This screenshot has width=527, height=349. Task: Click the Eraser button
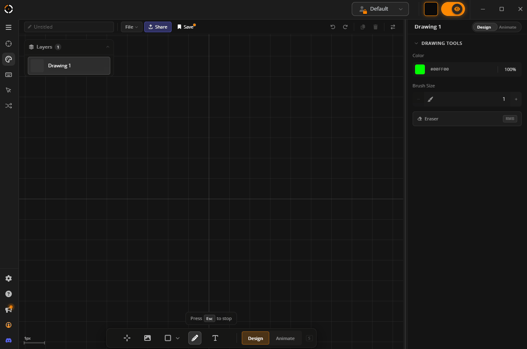467,119
